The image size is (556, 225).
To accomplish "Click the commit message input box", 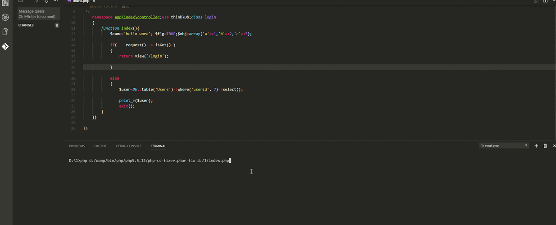I will (38, 14).
